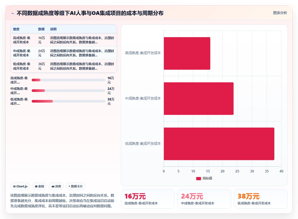Click x-axis tick label 0
Image resolution: width=298 pixels, height=219 pixels.
click(x=164, y=171)
